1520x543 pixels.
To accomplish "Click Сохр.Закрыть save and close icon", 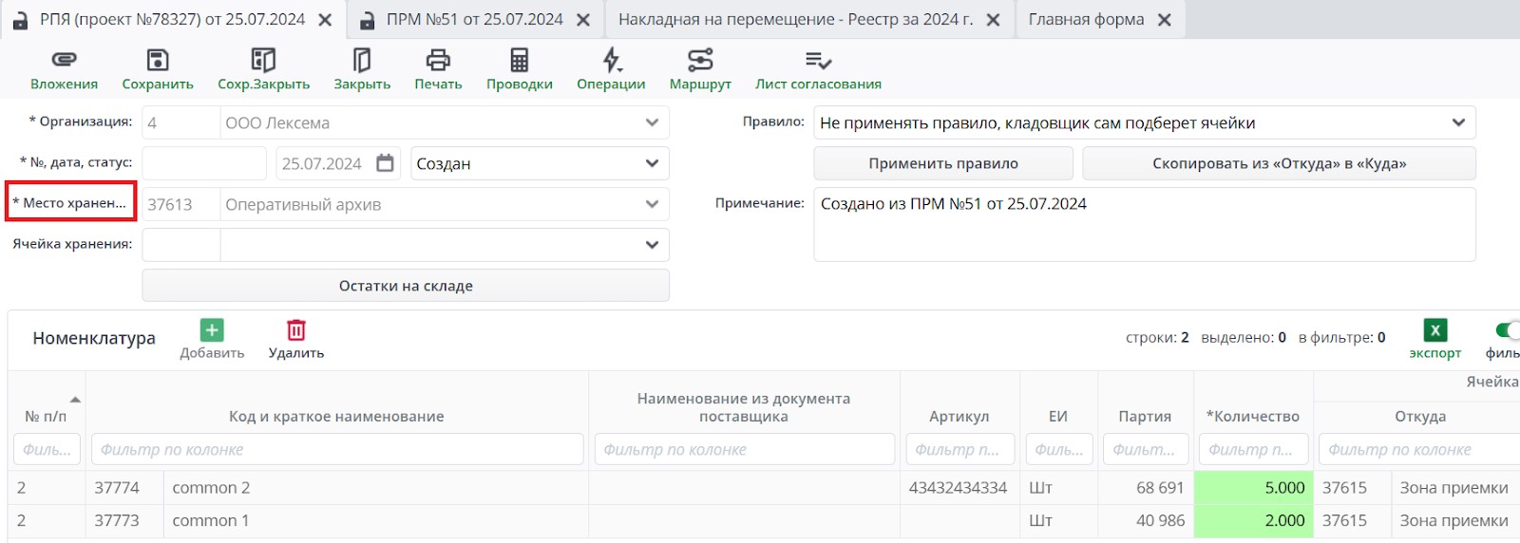I will (263, 61).
